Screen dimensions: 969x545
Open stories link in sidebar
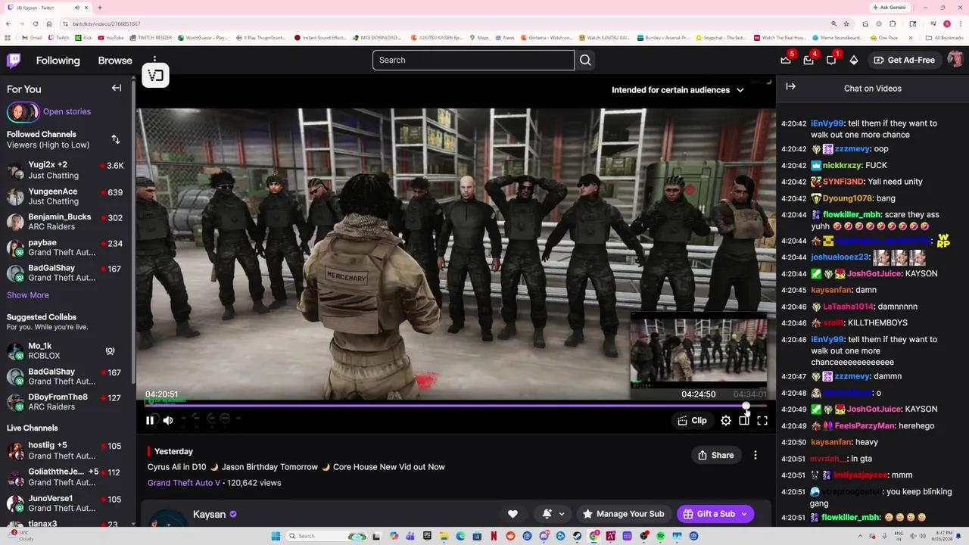click(x=67, y=111)
